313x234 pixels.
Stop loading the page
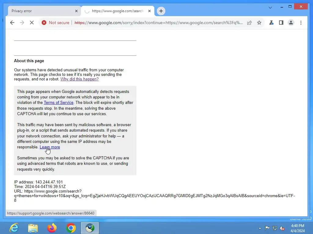tap(32, 23)
